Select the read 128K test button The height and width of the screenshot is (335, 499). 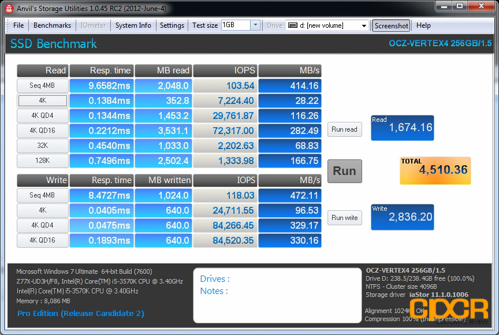pos(42,161)
